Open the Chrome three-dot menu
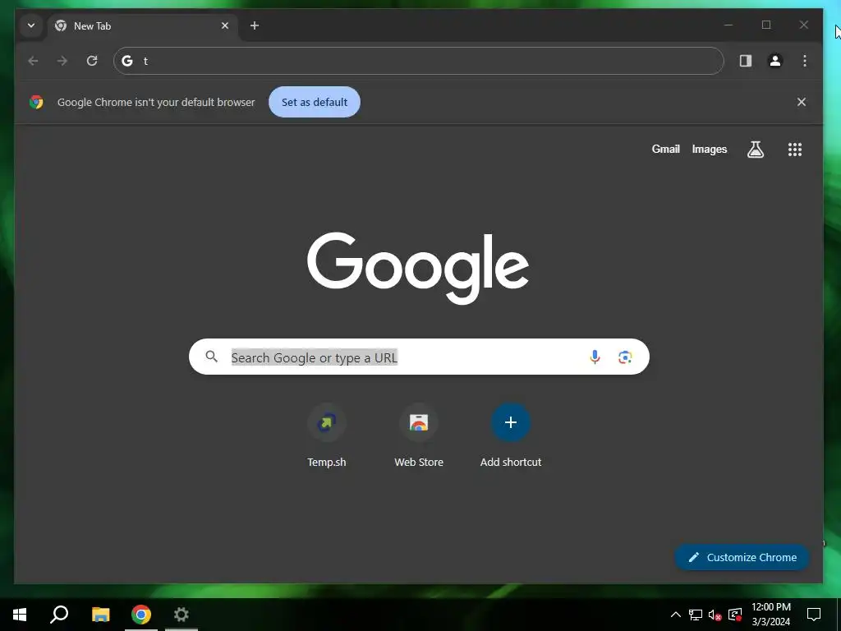The width and height of the screenshot is (841, 631). coord(805,61)
